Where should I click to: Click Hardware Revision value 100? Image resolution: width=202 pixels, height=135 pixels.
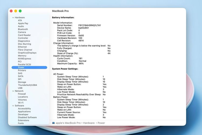pyautogui.click(x=80, y=38)
